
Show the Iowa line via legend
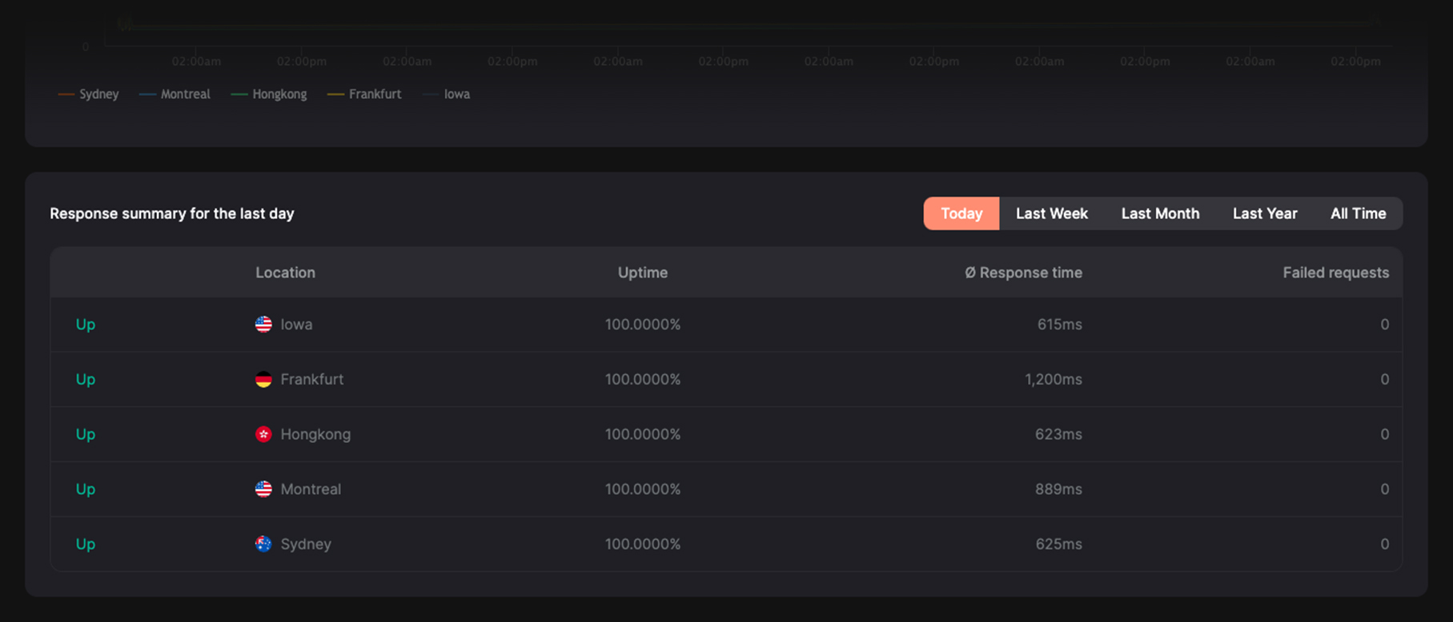click(448, 94)
